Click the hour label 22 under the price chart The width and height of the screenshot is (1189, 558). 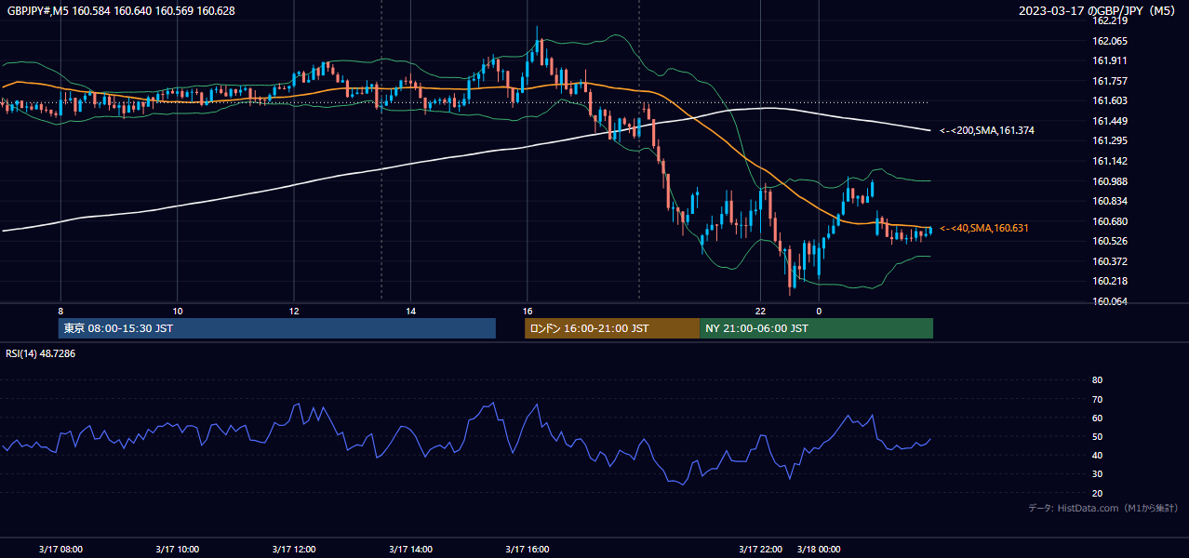click(761, 311)
